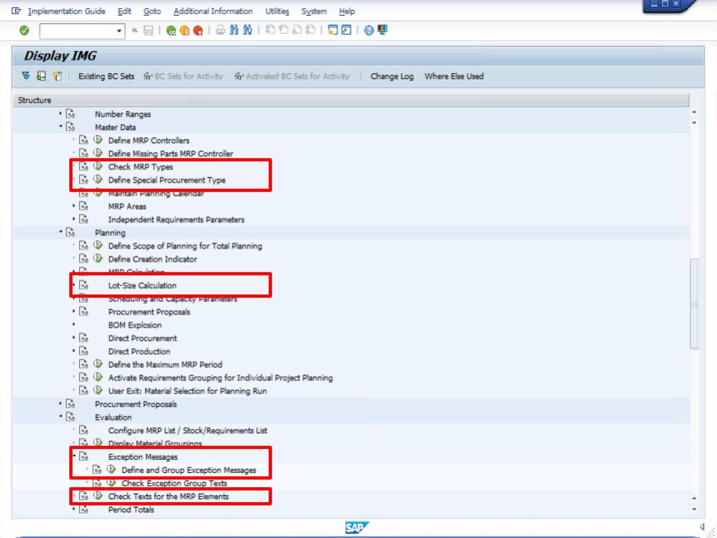Click the vertical scrollbar thumb of the tree
Viewport: 717px width, 538px height.
(694, 304)
